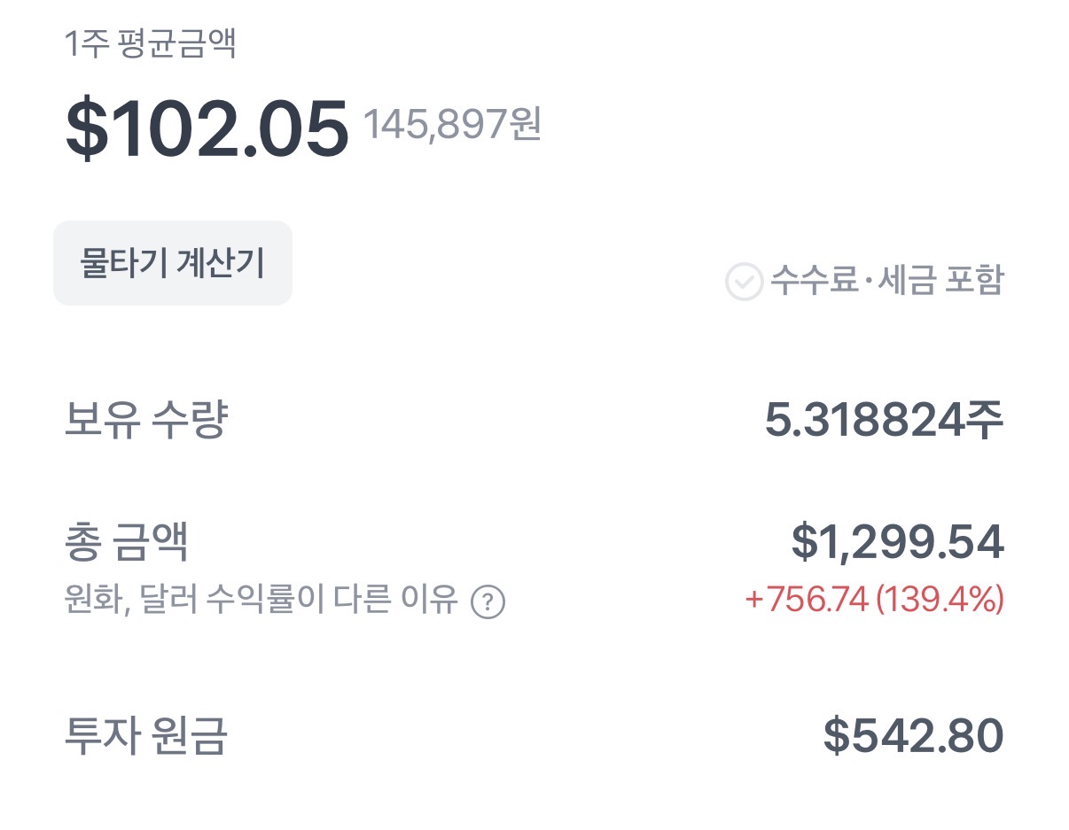
Task: Tap the 투자 원금 label
Action: pyautogui.click(x=146, y=736)
